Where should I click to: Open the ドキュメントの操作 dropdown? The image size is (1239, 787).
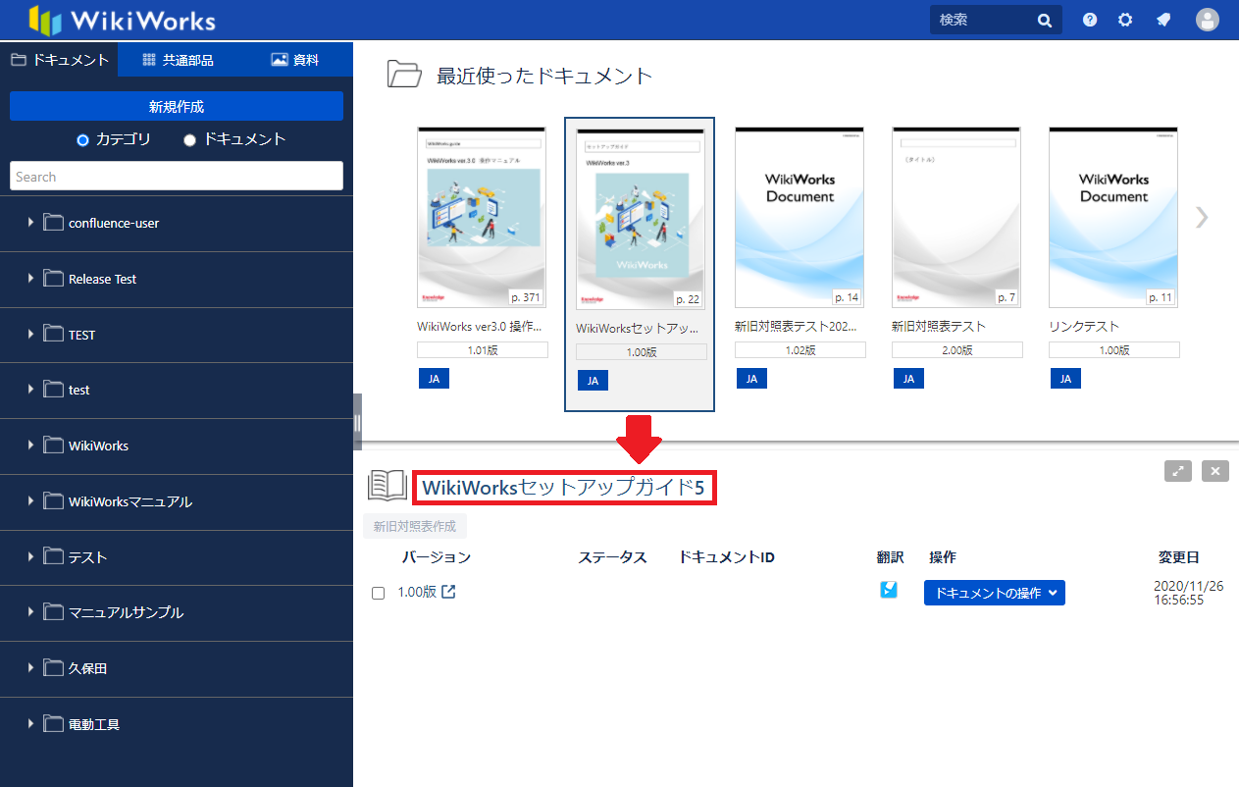coord(995,593)
